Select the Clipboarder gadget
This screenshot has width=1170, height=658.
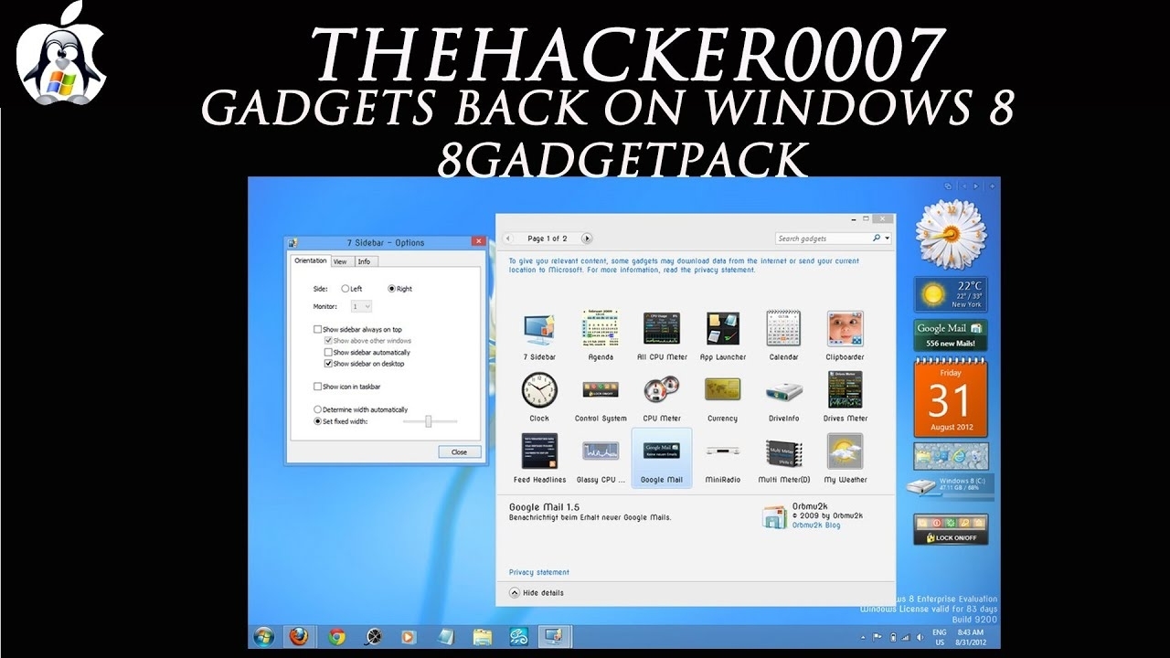(845, 329)
